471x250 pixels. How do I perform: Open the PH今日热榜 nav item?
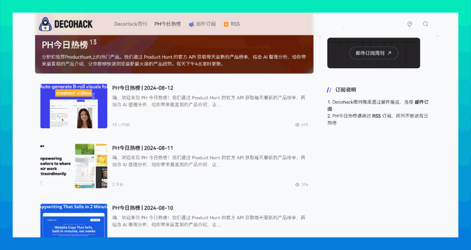tap(168, 24)
